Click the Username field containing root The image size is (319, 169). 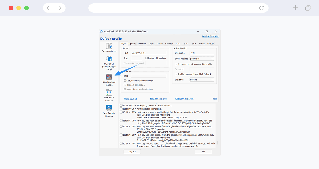202,53
